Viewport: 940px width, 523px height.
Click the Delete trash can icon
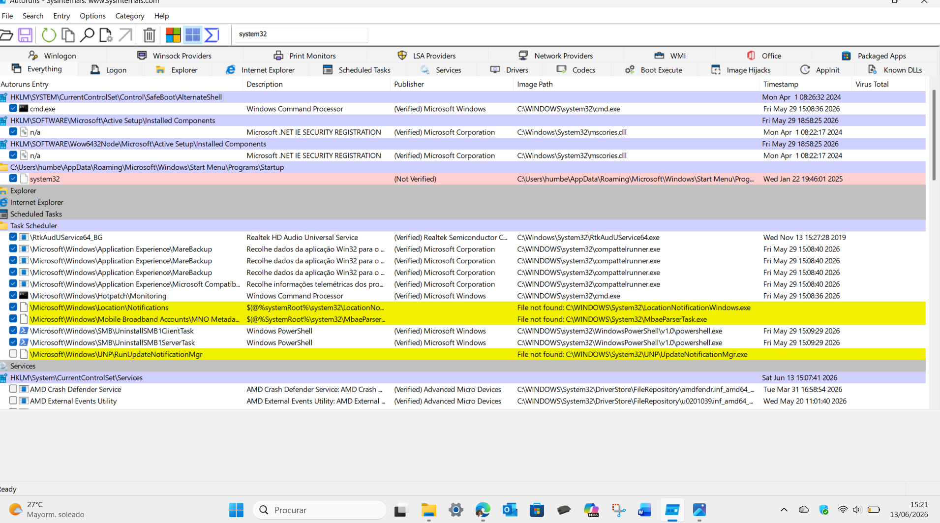pyautogui.click(x=149, y=35)
